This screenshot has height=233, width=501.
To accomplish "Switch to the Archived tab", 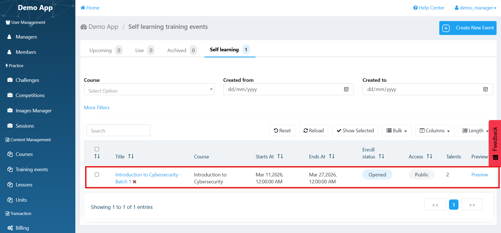I will (x=182, y=50).
